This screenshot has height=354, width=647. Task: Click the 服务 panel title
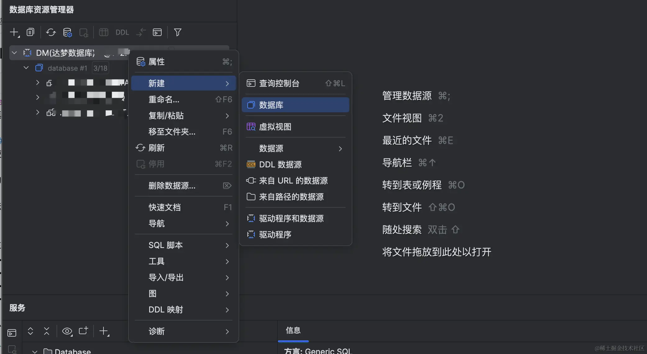(17, 308)
